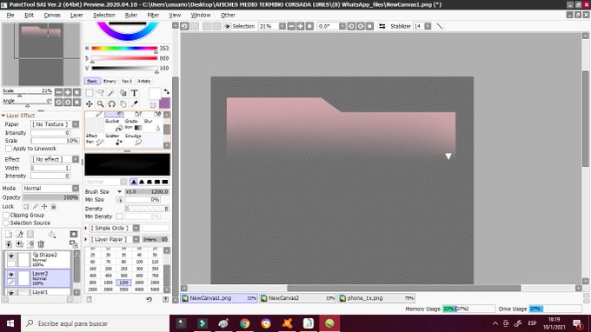Select the Eyedropper color picker tool
This screenshot has width=591, height=332.
(x=134, y=104)
